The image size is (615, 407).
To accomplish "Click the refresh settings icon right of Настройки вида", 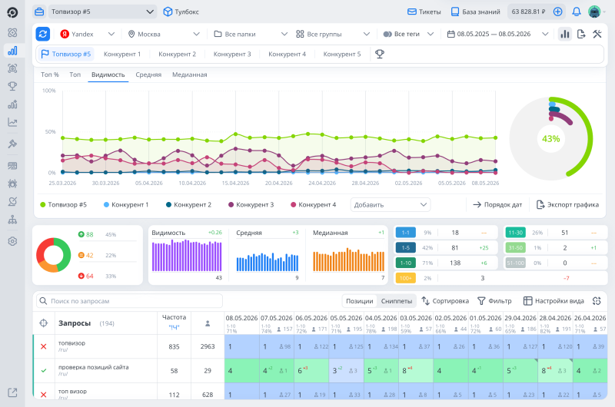I will tap(597, 301).
